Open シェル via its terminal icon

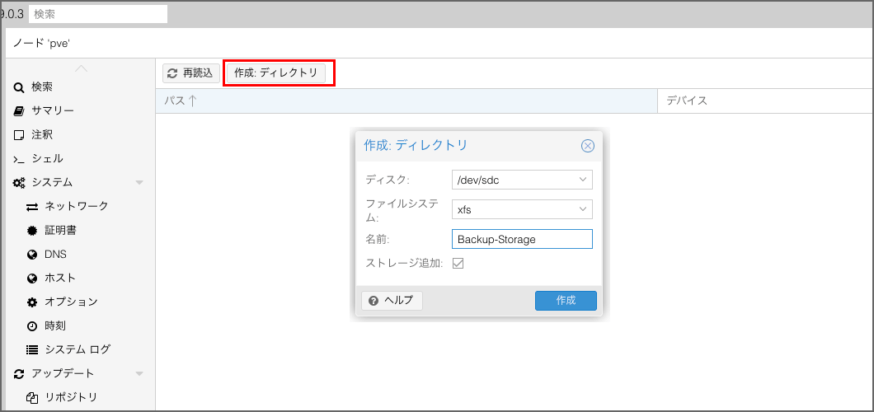click(19, 159)
